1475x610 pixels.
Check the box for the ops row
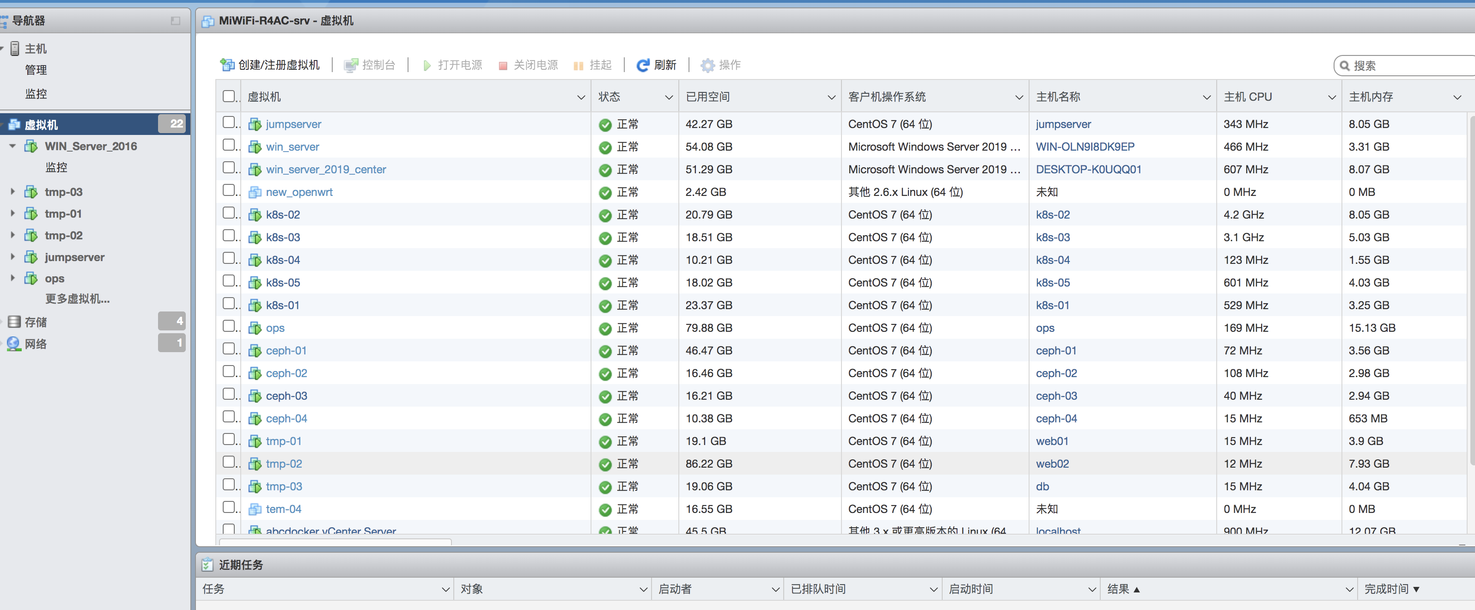click(229, 325)
